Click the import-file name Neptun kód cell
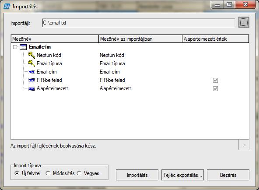This screenshot has width=259, height=190. click(x=112, y=55)
